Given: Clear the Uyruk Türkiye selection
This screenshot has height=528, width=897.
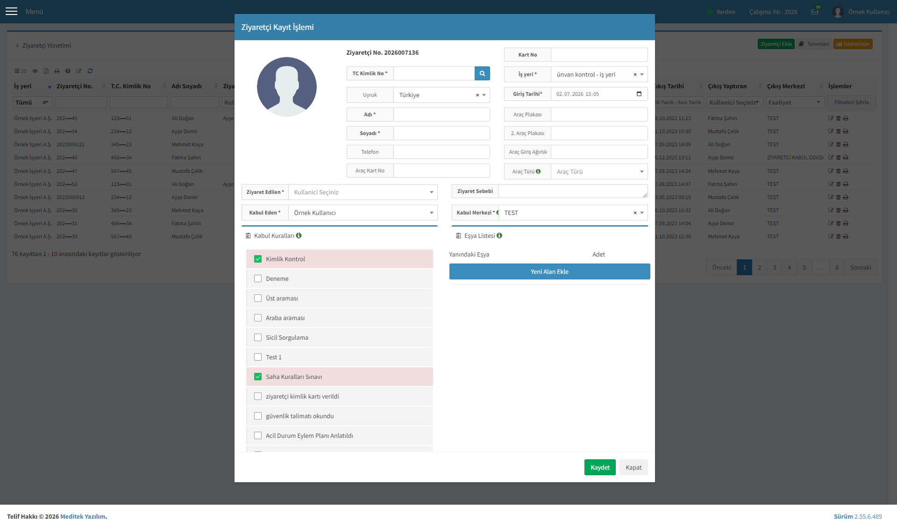Looking at the screenshot, I should coord(477,95).
